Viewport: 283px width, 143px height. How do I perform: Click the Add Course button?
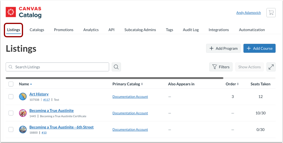pyautogui.click(x=260, y=48)
